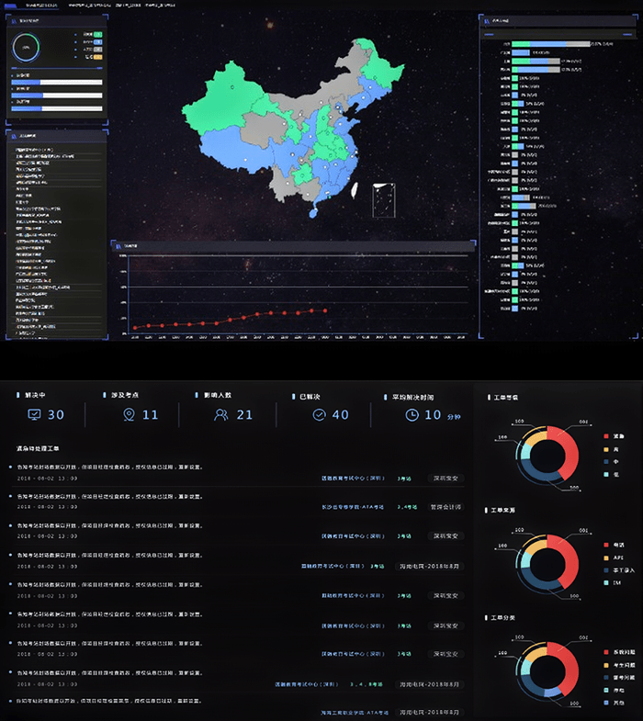Click the location pin icon beside 11
Viewport: 643px width, 721px height.
coord(130,415)
